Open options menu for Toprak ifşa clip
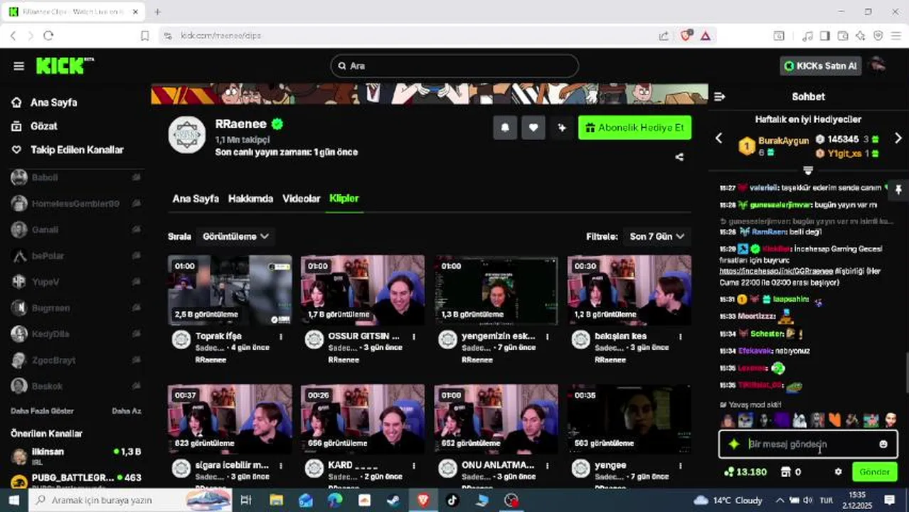This screenshot has height=512, width=909. tap(281, 336)
